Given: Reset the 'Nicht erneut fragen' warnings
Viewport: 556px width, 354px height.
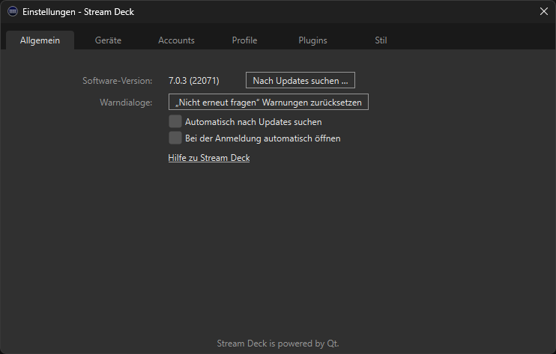Looking at the screenshot, I should point(268,102).
